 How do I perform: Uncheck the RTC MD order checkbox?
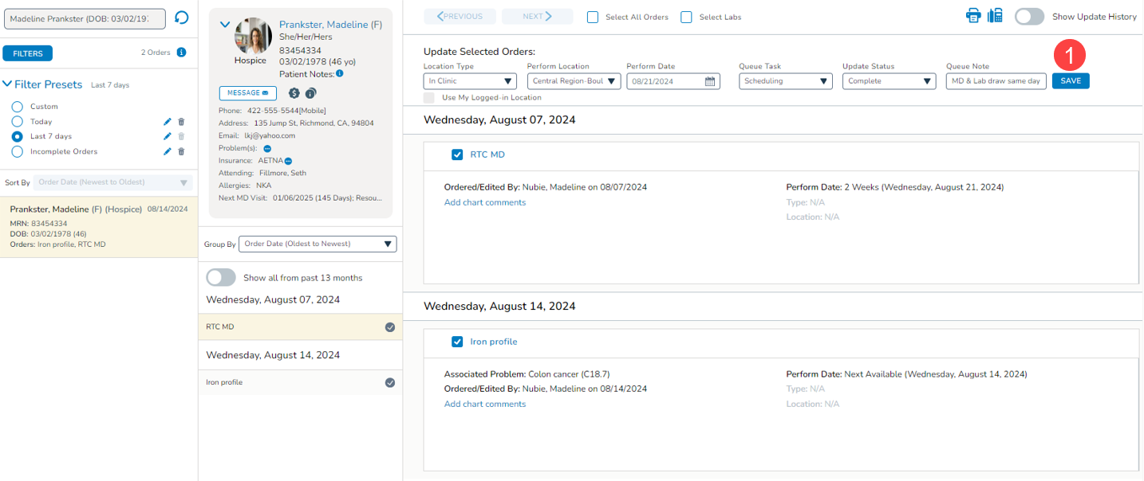pos(457,154)
